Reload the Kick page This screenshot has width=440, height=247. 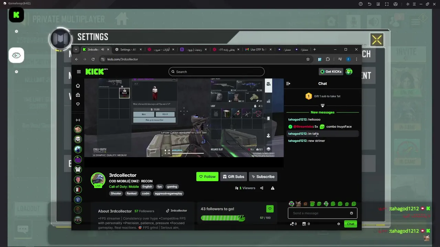[x=93, y=59]
